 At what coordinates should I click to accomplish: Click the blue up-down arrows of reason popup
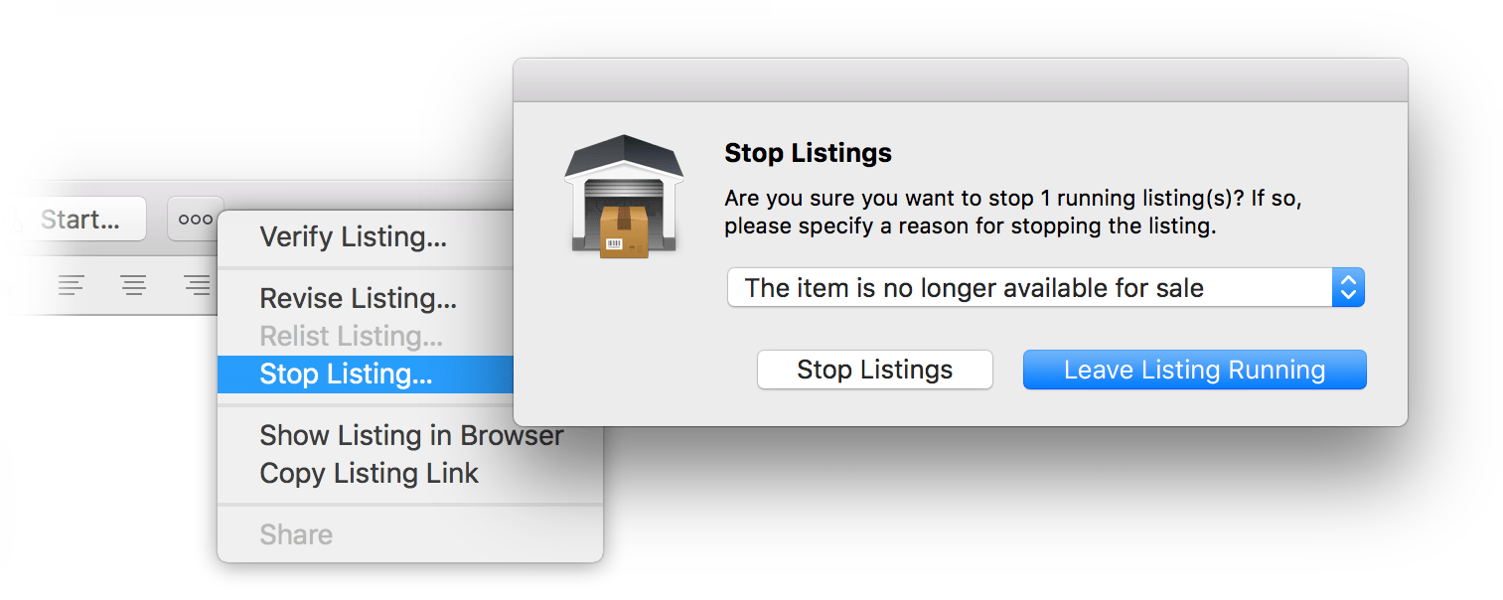[x=1348, y=288]
